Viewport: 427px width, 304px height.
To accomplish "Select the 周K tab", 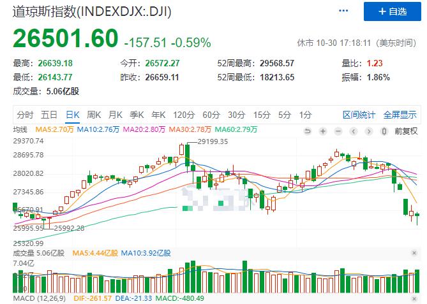I will [x=94, y=115].
